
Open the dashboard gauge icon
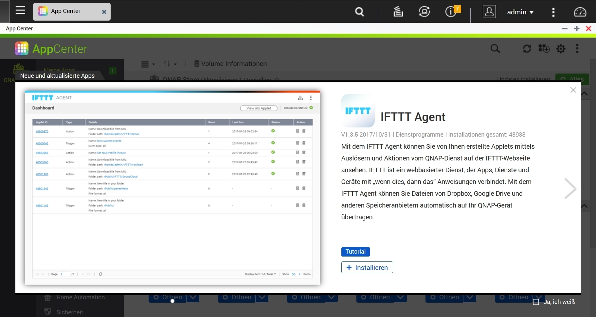tap(580, 12)
